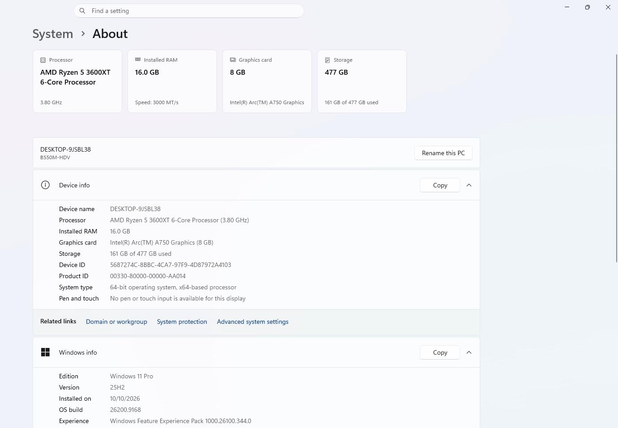
Task: Click the Version value 25H2
Action: click(x=117, y=387)
